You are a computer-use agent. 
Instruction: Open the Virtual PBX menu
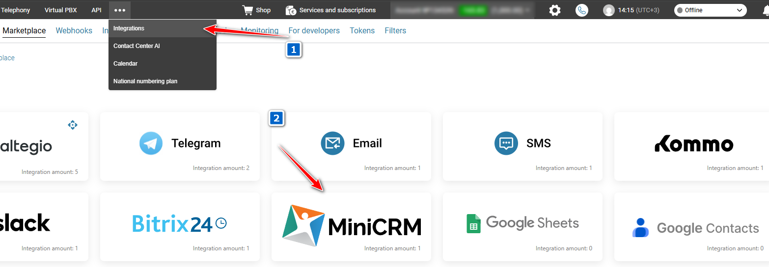pos(60,10)
